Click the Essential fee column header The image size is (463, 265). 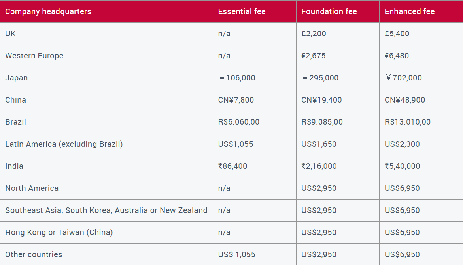click(x=242, y=11)
